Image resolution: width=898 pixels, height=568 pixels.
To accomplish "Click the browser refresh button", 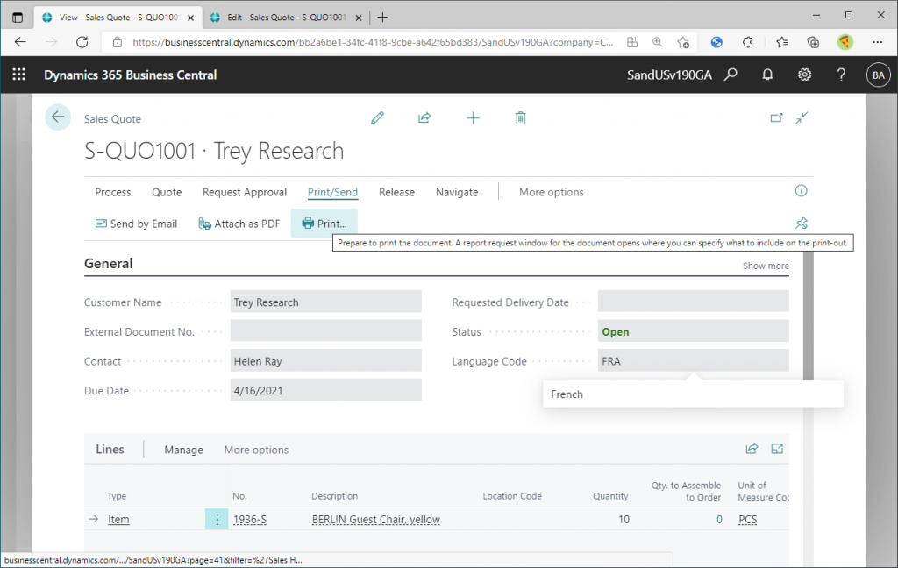I will coord(82,42).
